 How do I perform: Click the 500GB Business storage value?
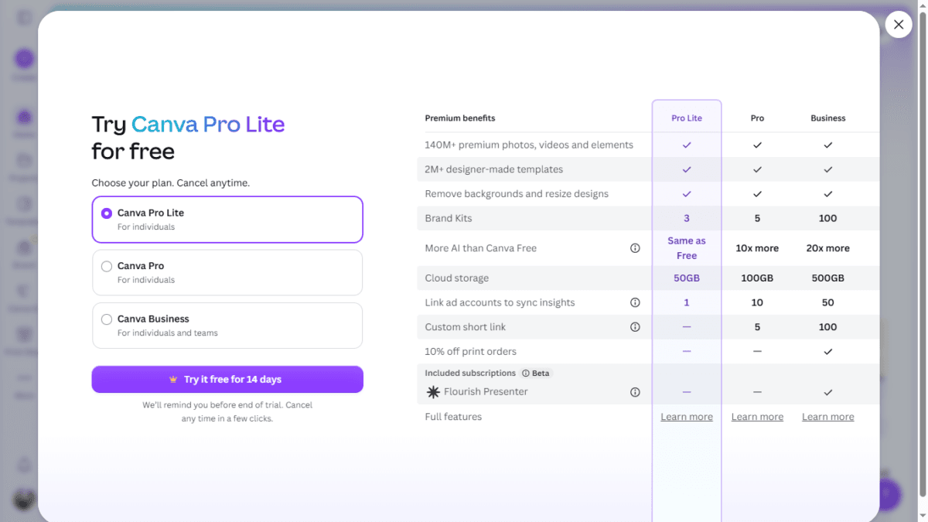pos(827,278)
